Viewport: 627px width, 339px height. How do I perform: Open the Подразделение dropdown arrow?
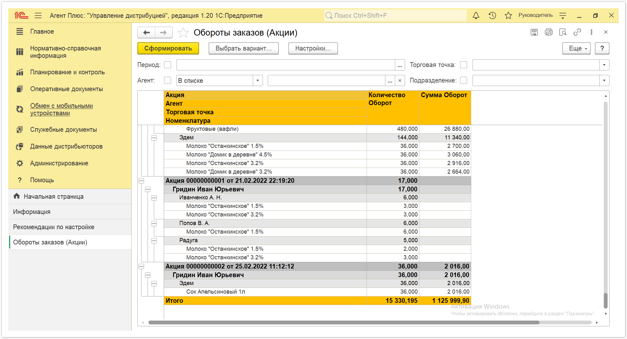(x=604, y=80)
